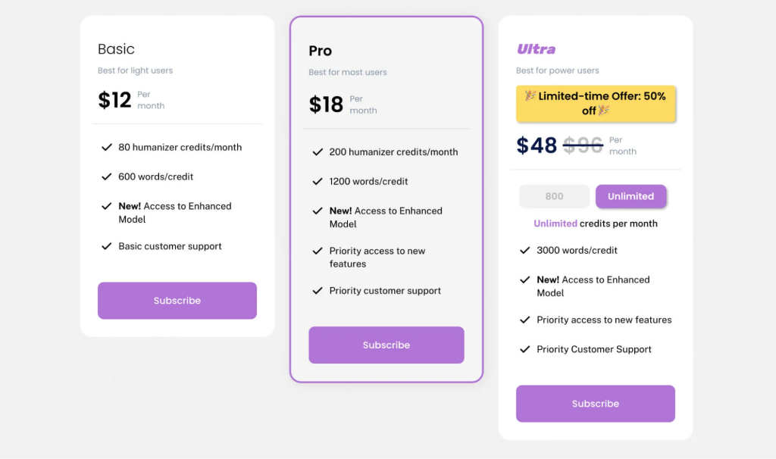Subscribe to the Pro plan
Screen dimensions: 776x459
tap(386, 345)
